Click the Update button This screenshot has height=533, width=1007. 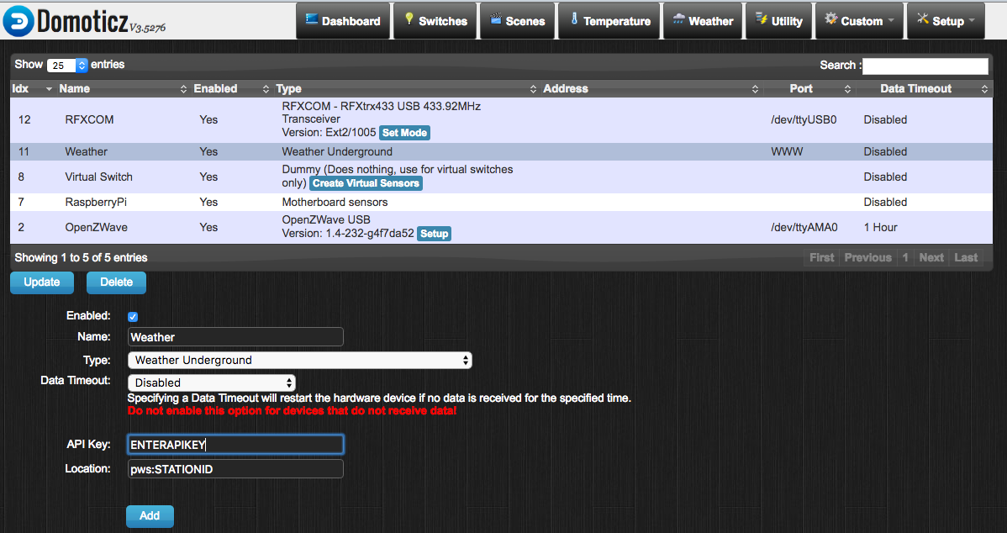42,282
